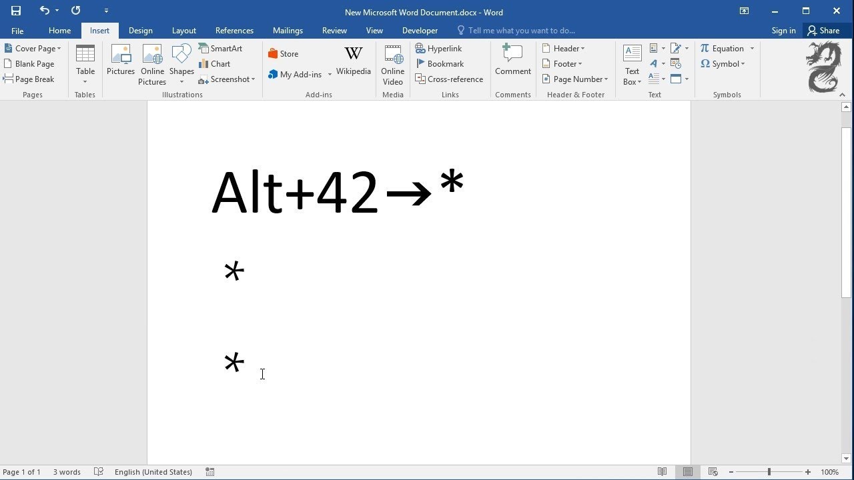The height and width of the screenshot is (480, 854).
Task: Click the Share button
Action: (x=823, y=31)
